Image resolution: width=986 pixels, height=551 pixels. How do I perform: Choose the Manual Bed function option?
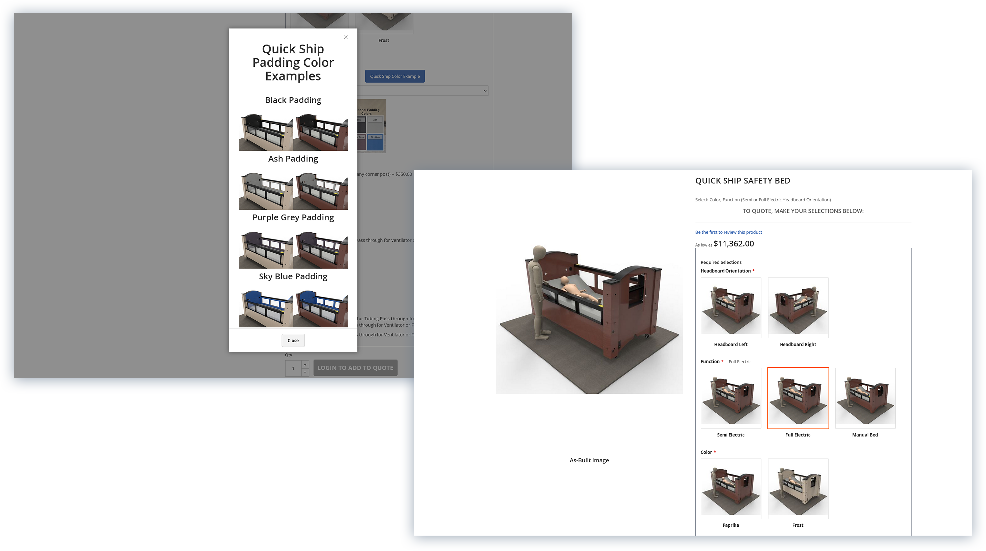865,398
